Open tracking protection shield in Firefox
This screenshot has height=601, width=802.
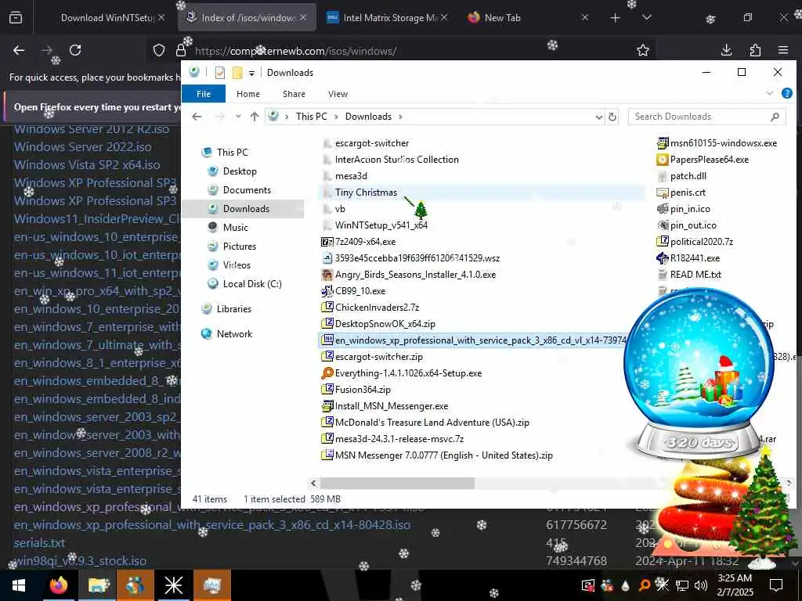point(159,50)
